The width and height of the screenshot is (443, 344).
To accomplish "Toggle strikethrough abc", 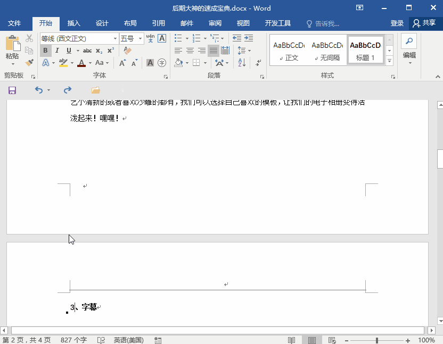I will point(87,51).
